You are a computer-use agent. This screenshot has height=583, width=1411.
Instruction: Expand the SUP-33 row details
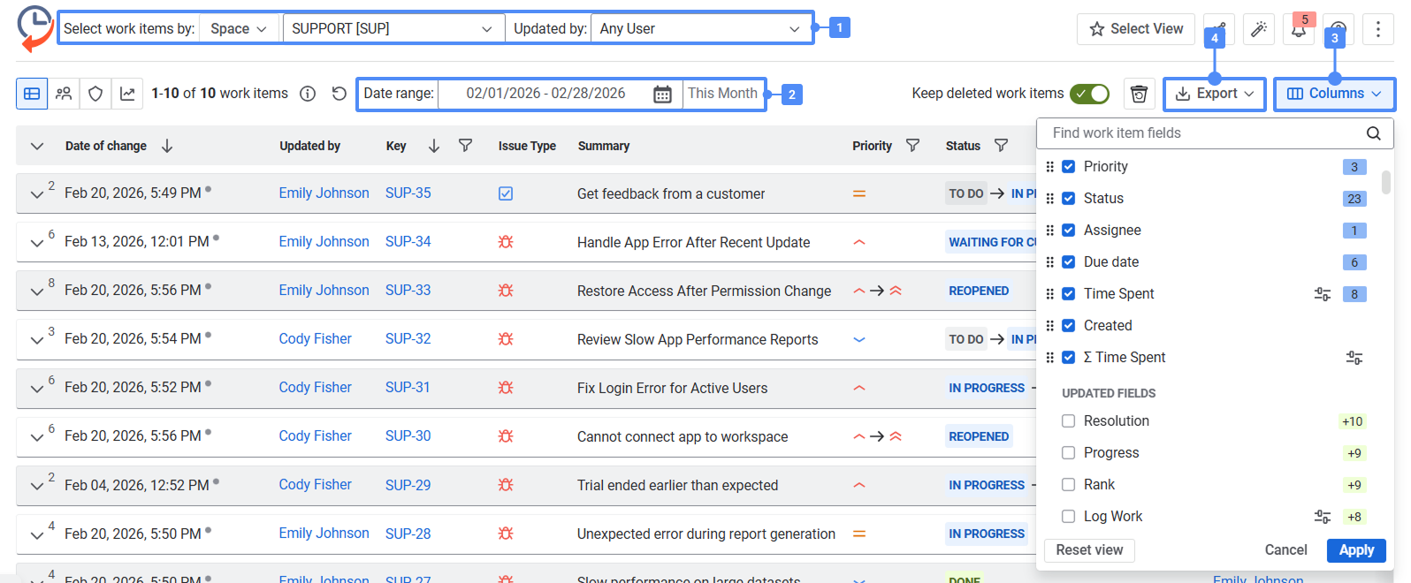point(37,291)
